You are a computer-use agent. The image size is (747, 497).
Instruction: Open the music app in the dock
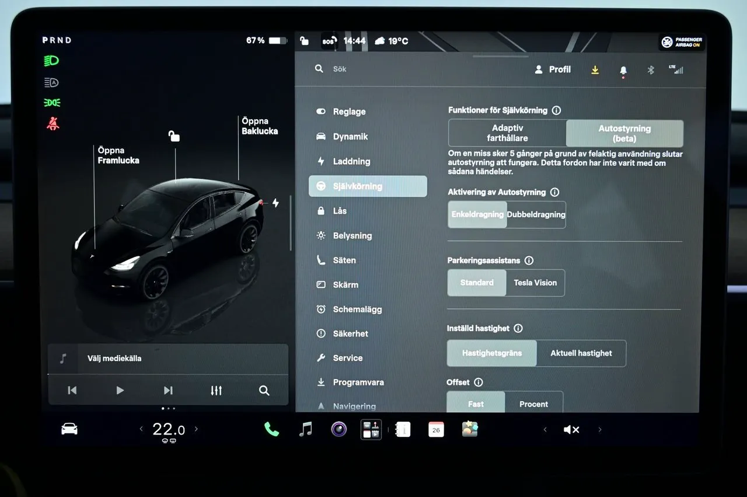point(305,429)
